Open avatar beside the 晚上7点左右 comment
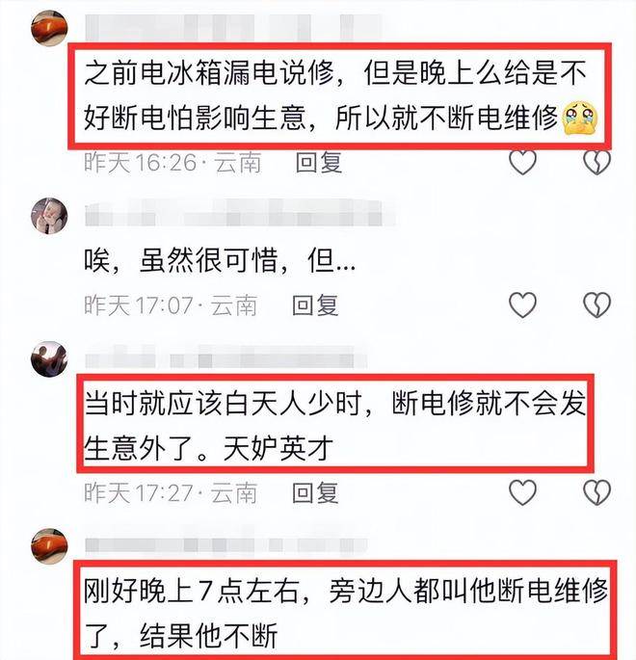 tap(49, 546)
